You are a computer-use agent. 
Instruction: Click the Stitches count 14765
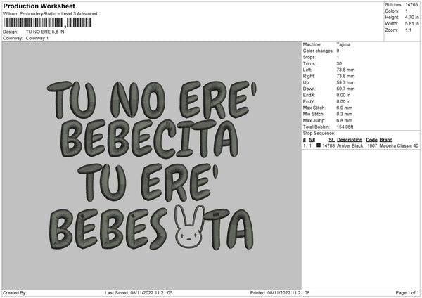[x=412, y=4]
